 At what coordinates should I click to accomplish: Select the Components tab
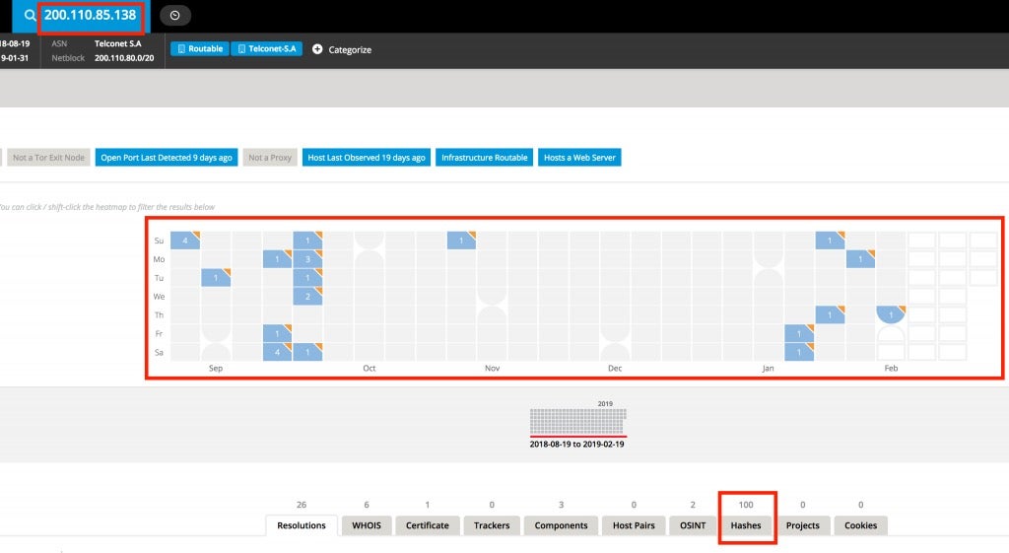tap(561, 525)
